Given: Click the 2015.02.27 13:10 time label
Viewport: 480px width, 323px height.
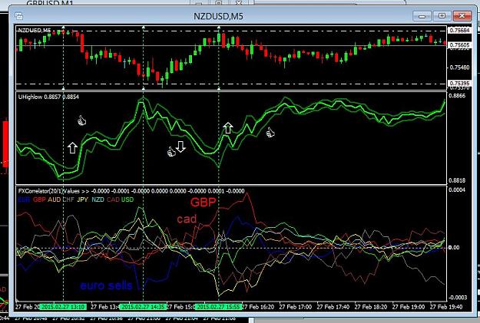Looking at the screenshot, I should click(x=64, y=306).
